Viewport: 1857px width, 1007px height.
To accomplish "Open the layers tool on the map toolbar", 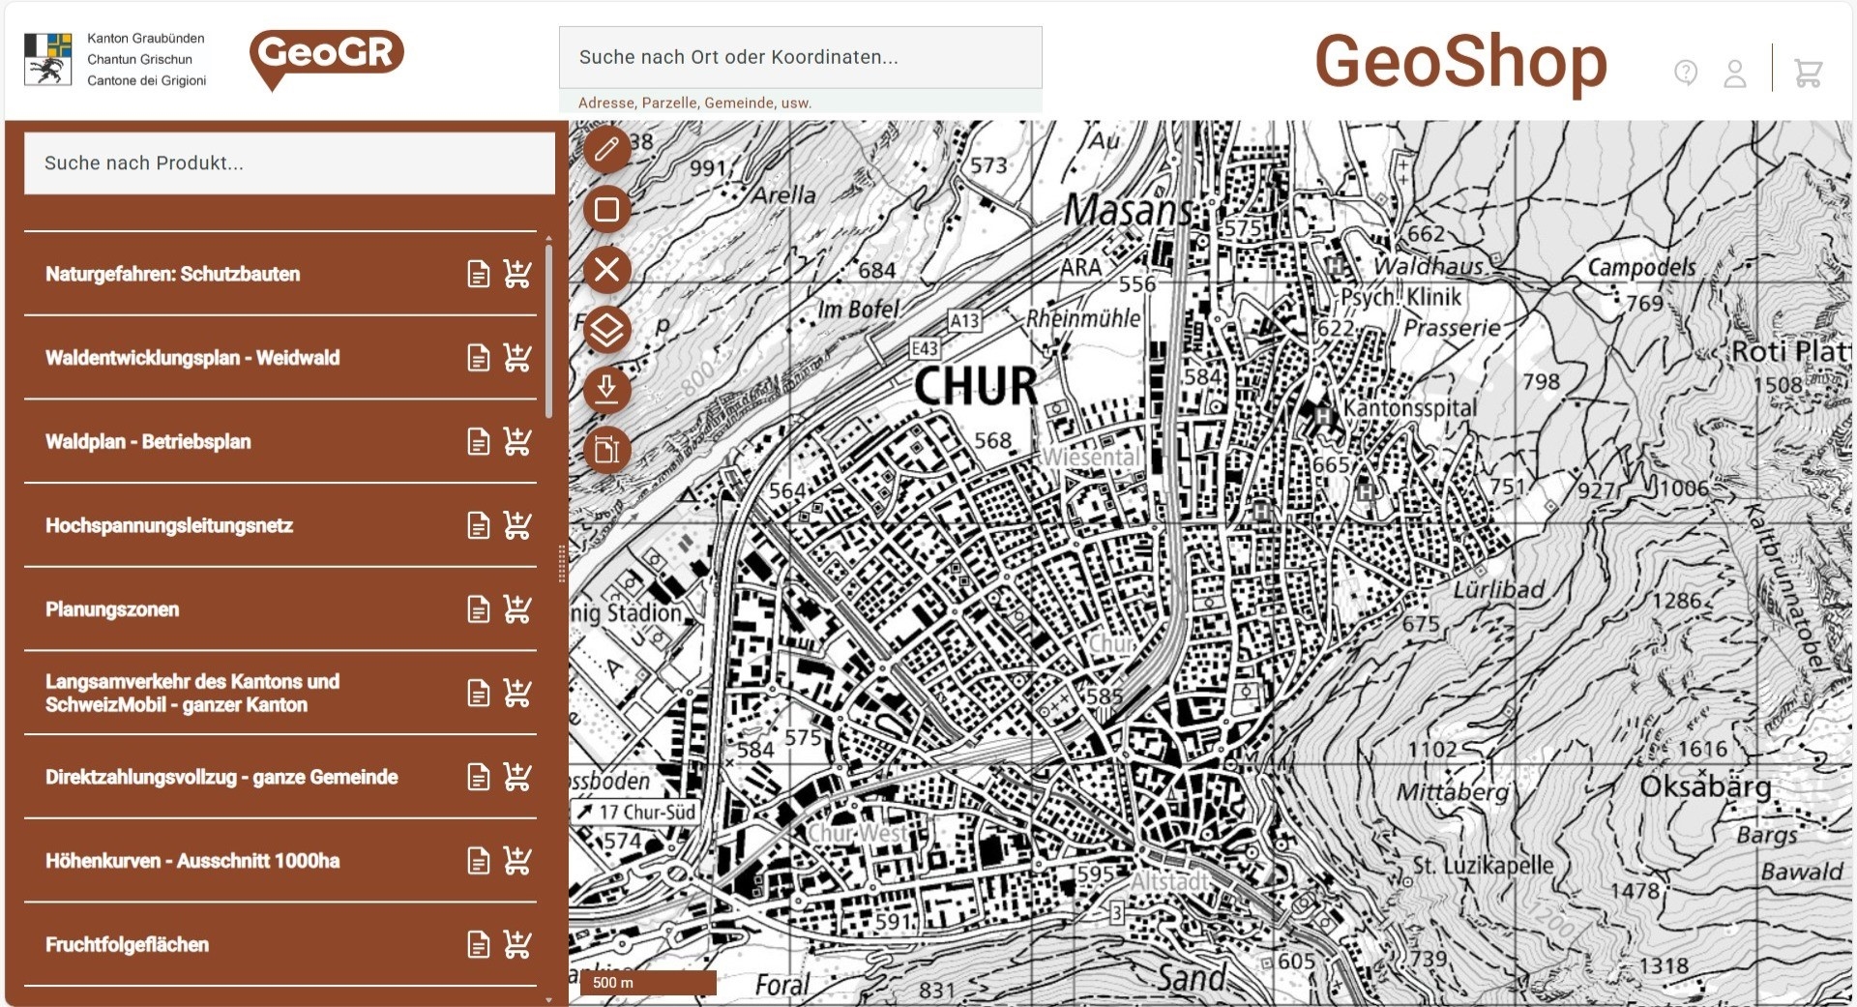I will tap(606, 330).
